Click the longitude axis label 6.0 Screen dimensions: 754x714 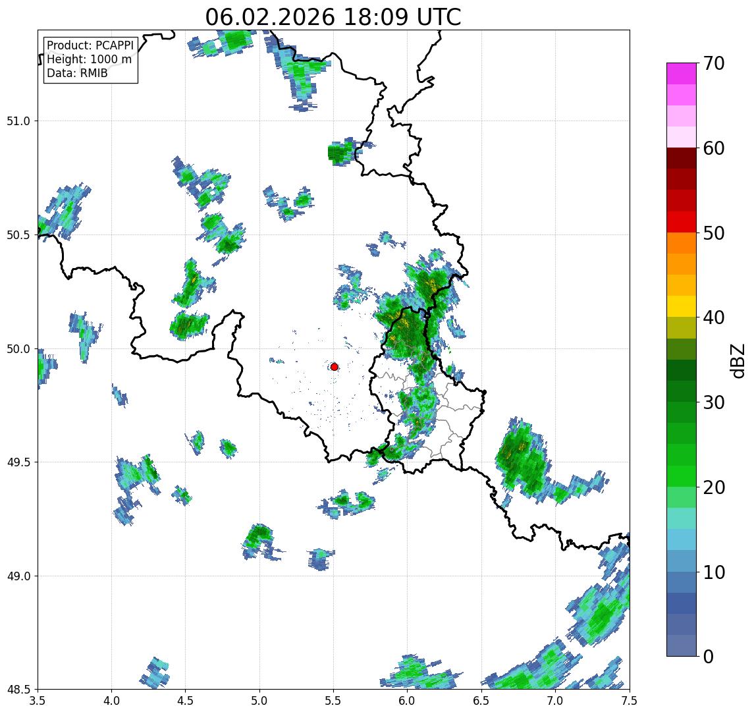click(408, 701)
